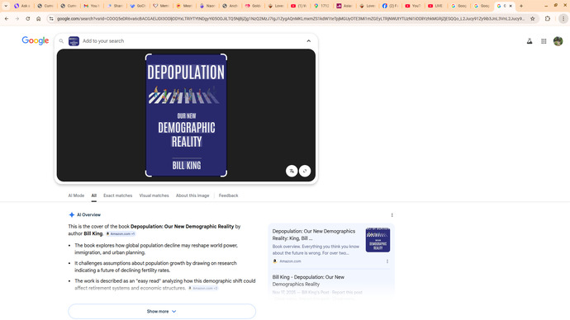Close the active Google tab

(x=511, y=6)
